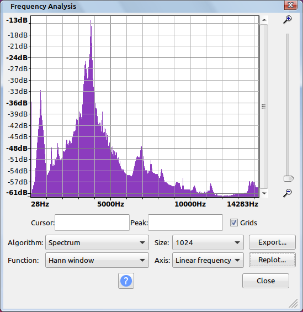The height and width of the screenshot is (312, 303).
Task: Expand the Function Hann window dropdown
Action: click(x=97, y=260)
